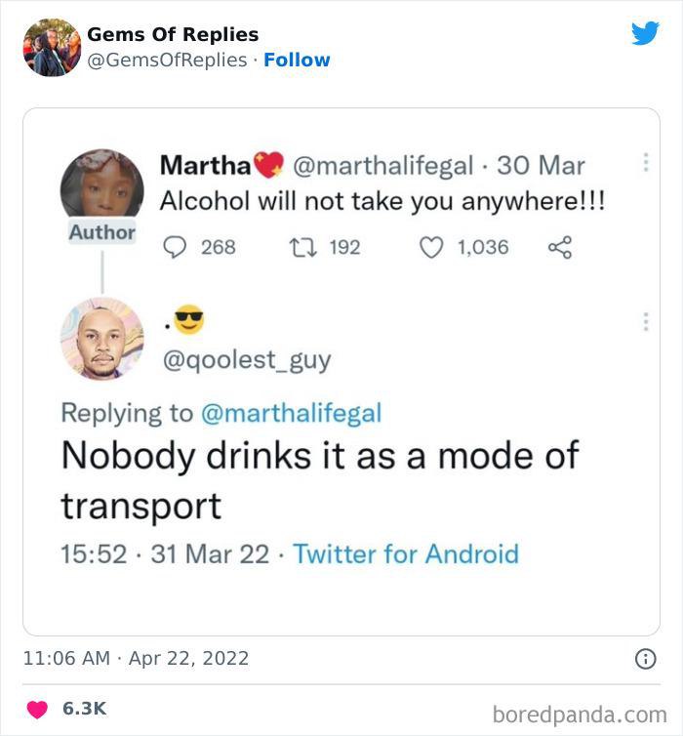
Task: Open three-dot menu on Martha's tweet
Action: pos(645,164)
